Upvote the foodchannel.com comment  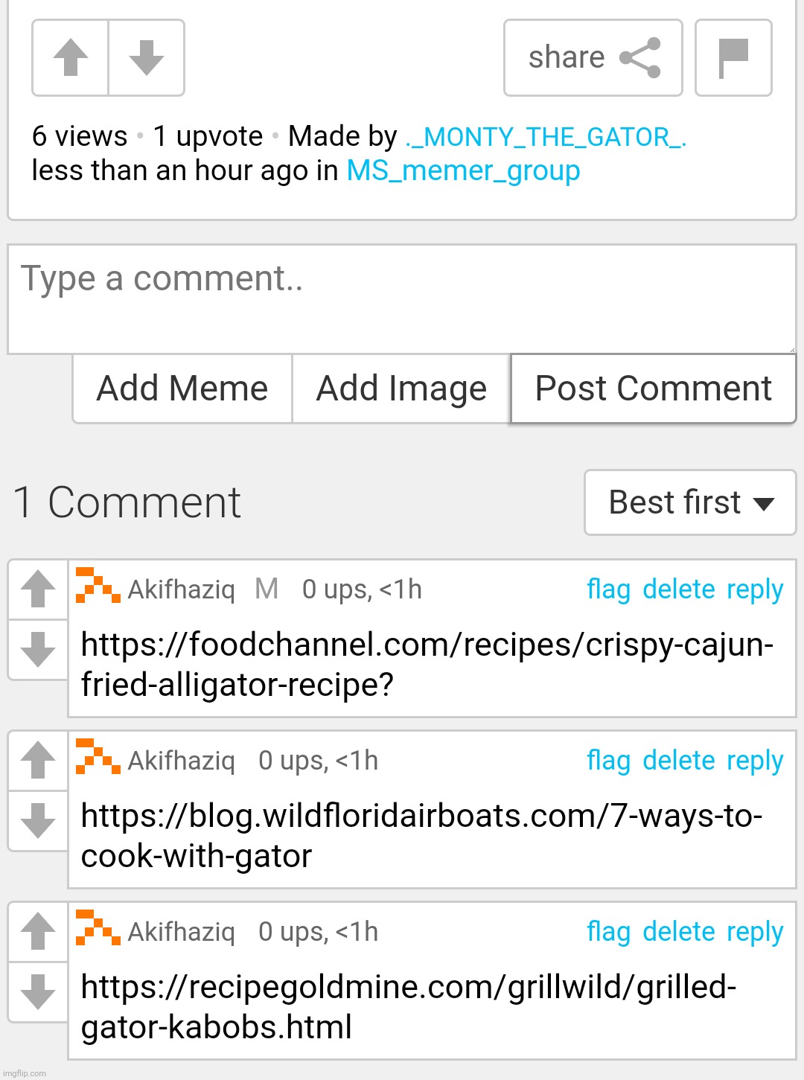[x=38, y=589]
